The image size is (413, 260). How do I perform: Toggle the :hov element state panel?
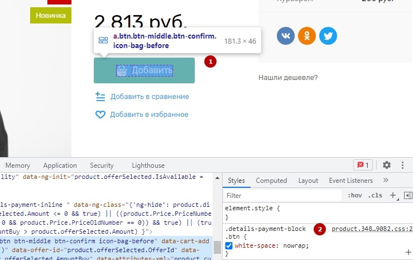[x=355, y=196]
